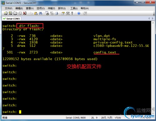Click the Connect toolbar icon
The width and height of the screenshot is (156, 121).
(x=6, y=13)
